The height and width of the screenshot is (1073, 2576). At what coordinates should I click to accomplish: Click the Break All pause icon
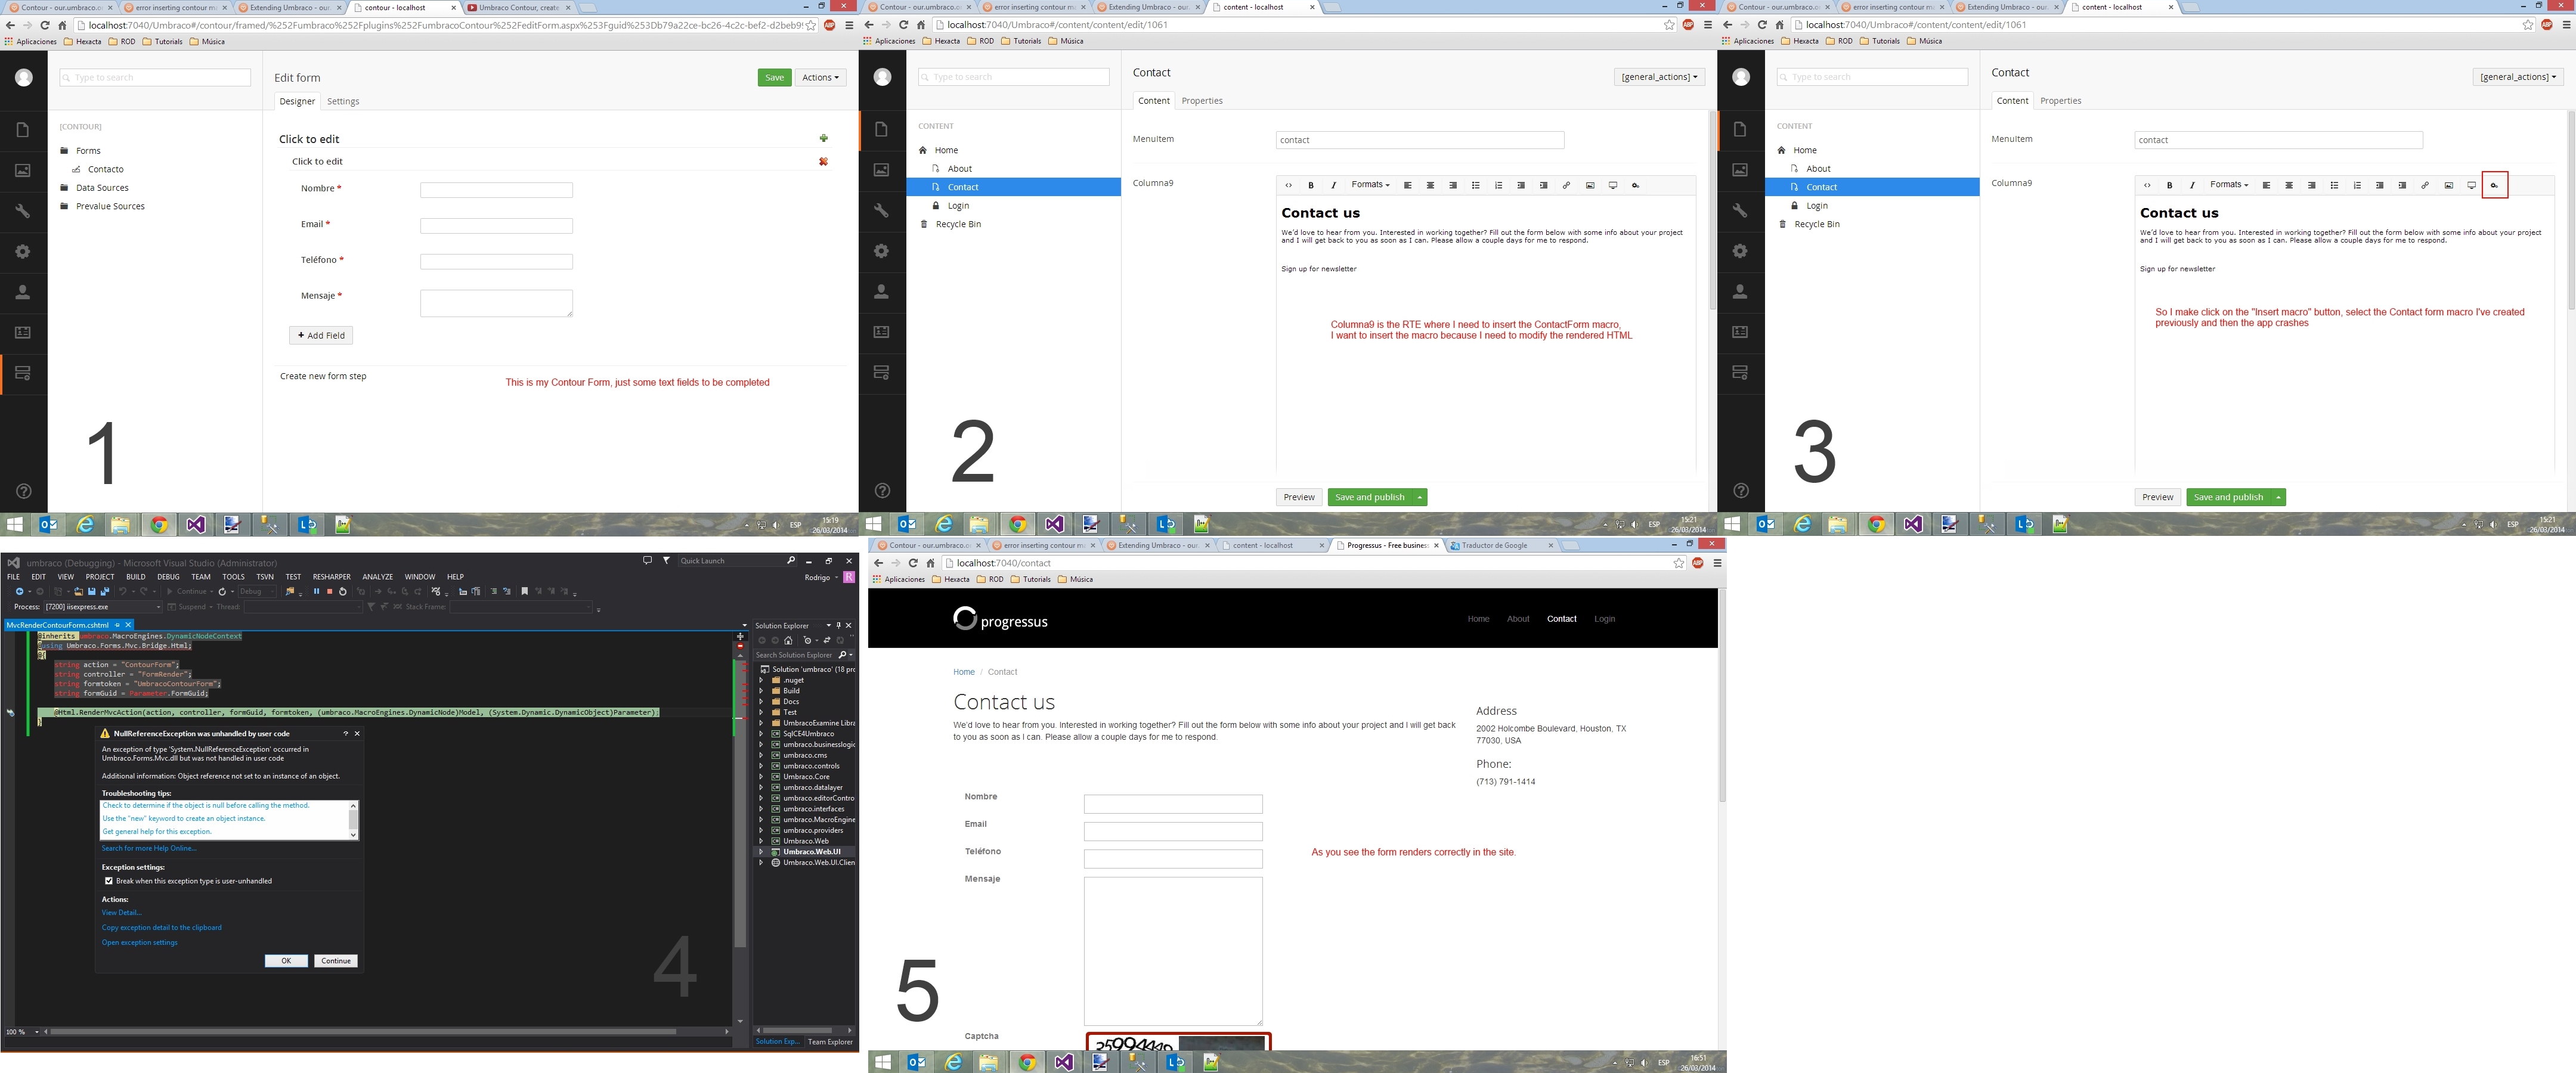coord(316,591)
